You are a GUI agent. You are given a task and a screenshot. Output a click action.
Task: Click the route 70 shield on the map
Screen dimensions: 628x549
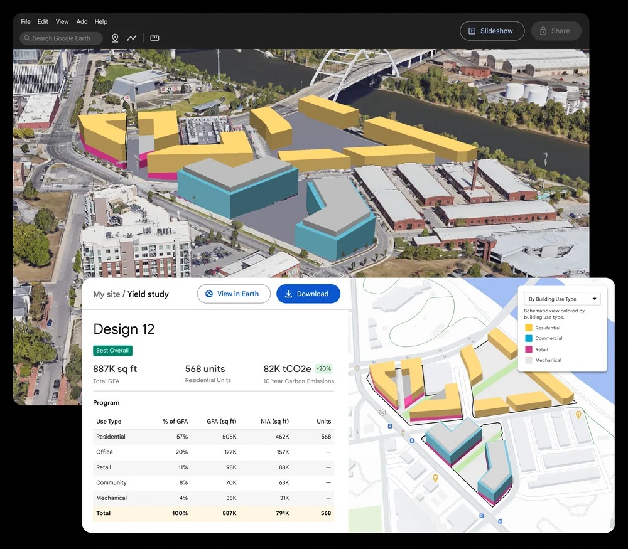tap(382, 412)
